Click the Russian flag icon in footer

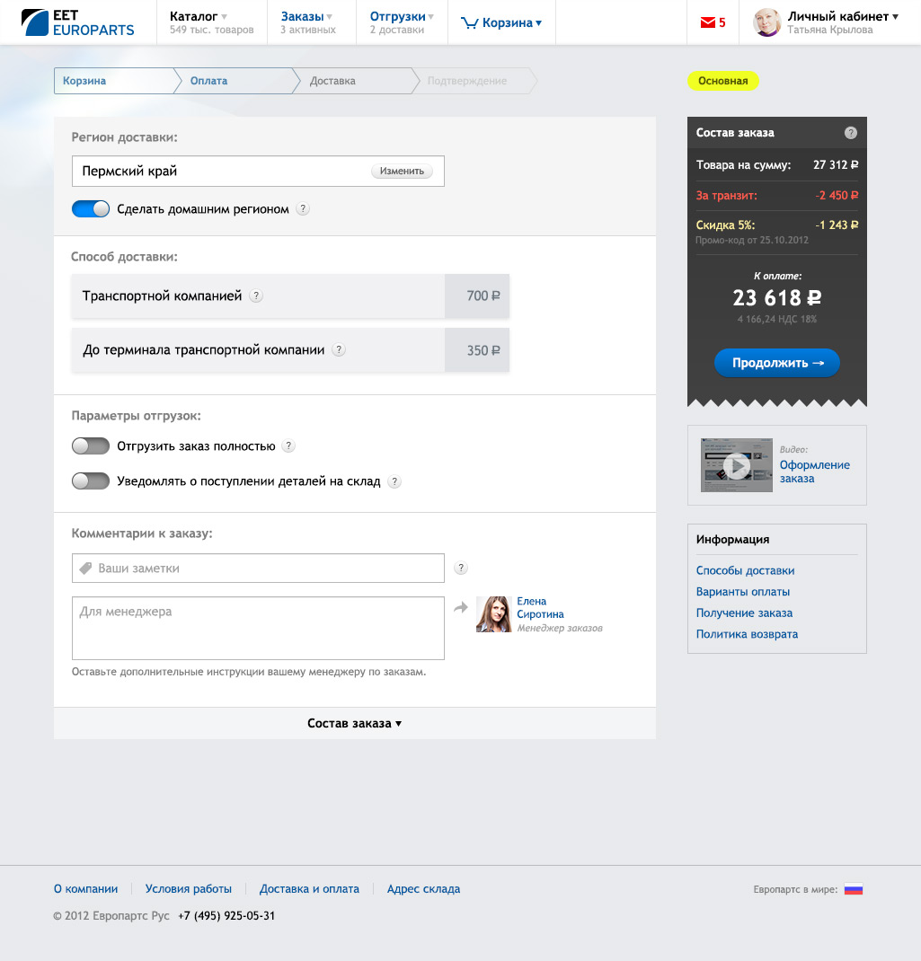pyautogui.click(x=853, y=889)
